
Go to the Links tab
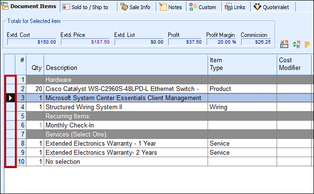coord(235,7)
